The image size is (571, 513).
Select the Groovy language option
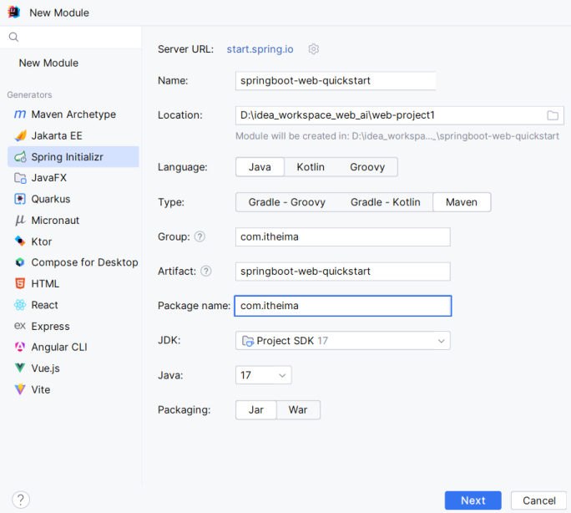point(367,167)
